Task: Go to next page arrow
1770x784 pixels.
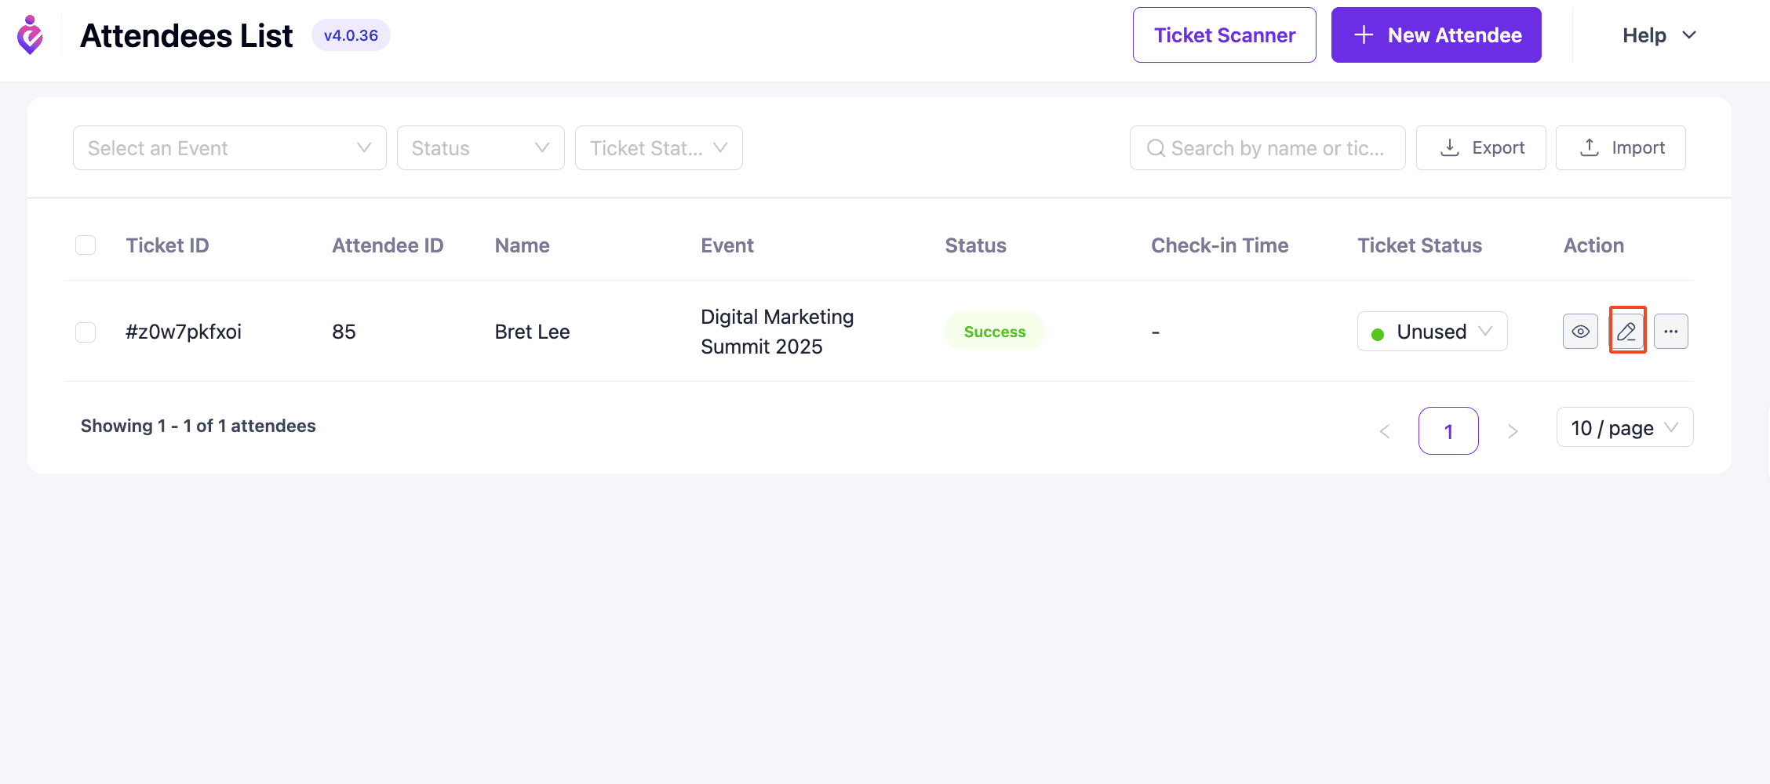Action: point(1513,431)
